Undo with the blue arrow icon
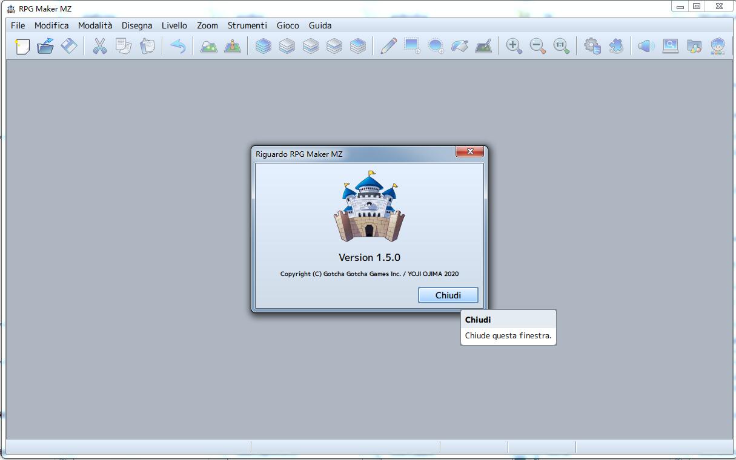 click(177, 46)
